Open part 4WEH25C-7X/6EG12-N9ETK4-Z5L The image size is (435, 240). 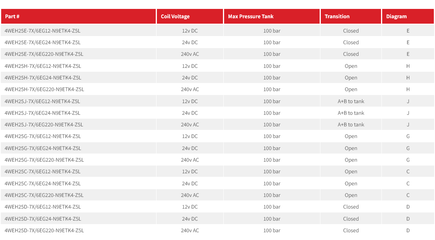(x=42, y=171)
